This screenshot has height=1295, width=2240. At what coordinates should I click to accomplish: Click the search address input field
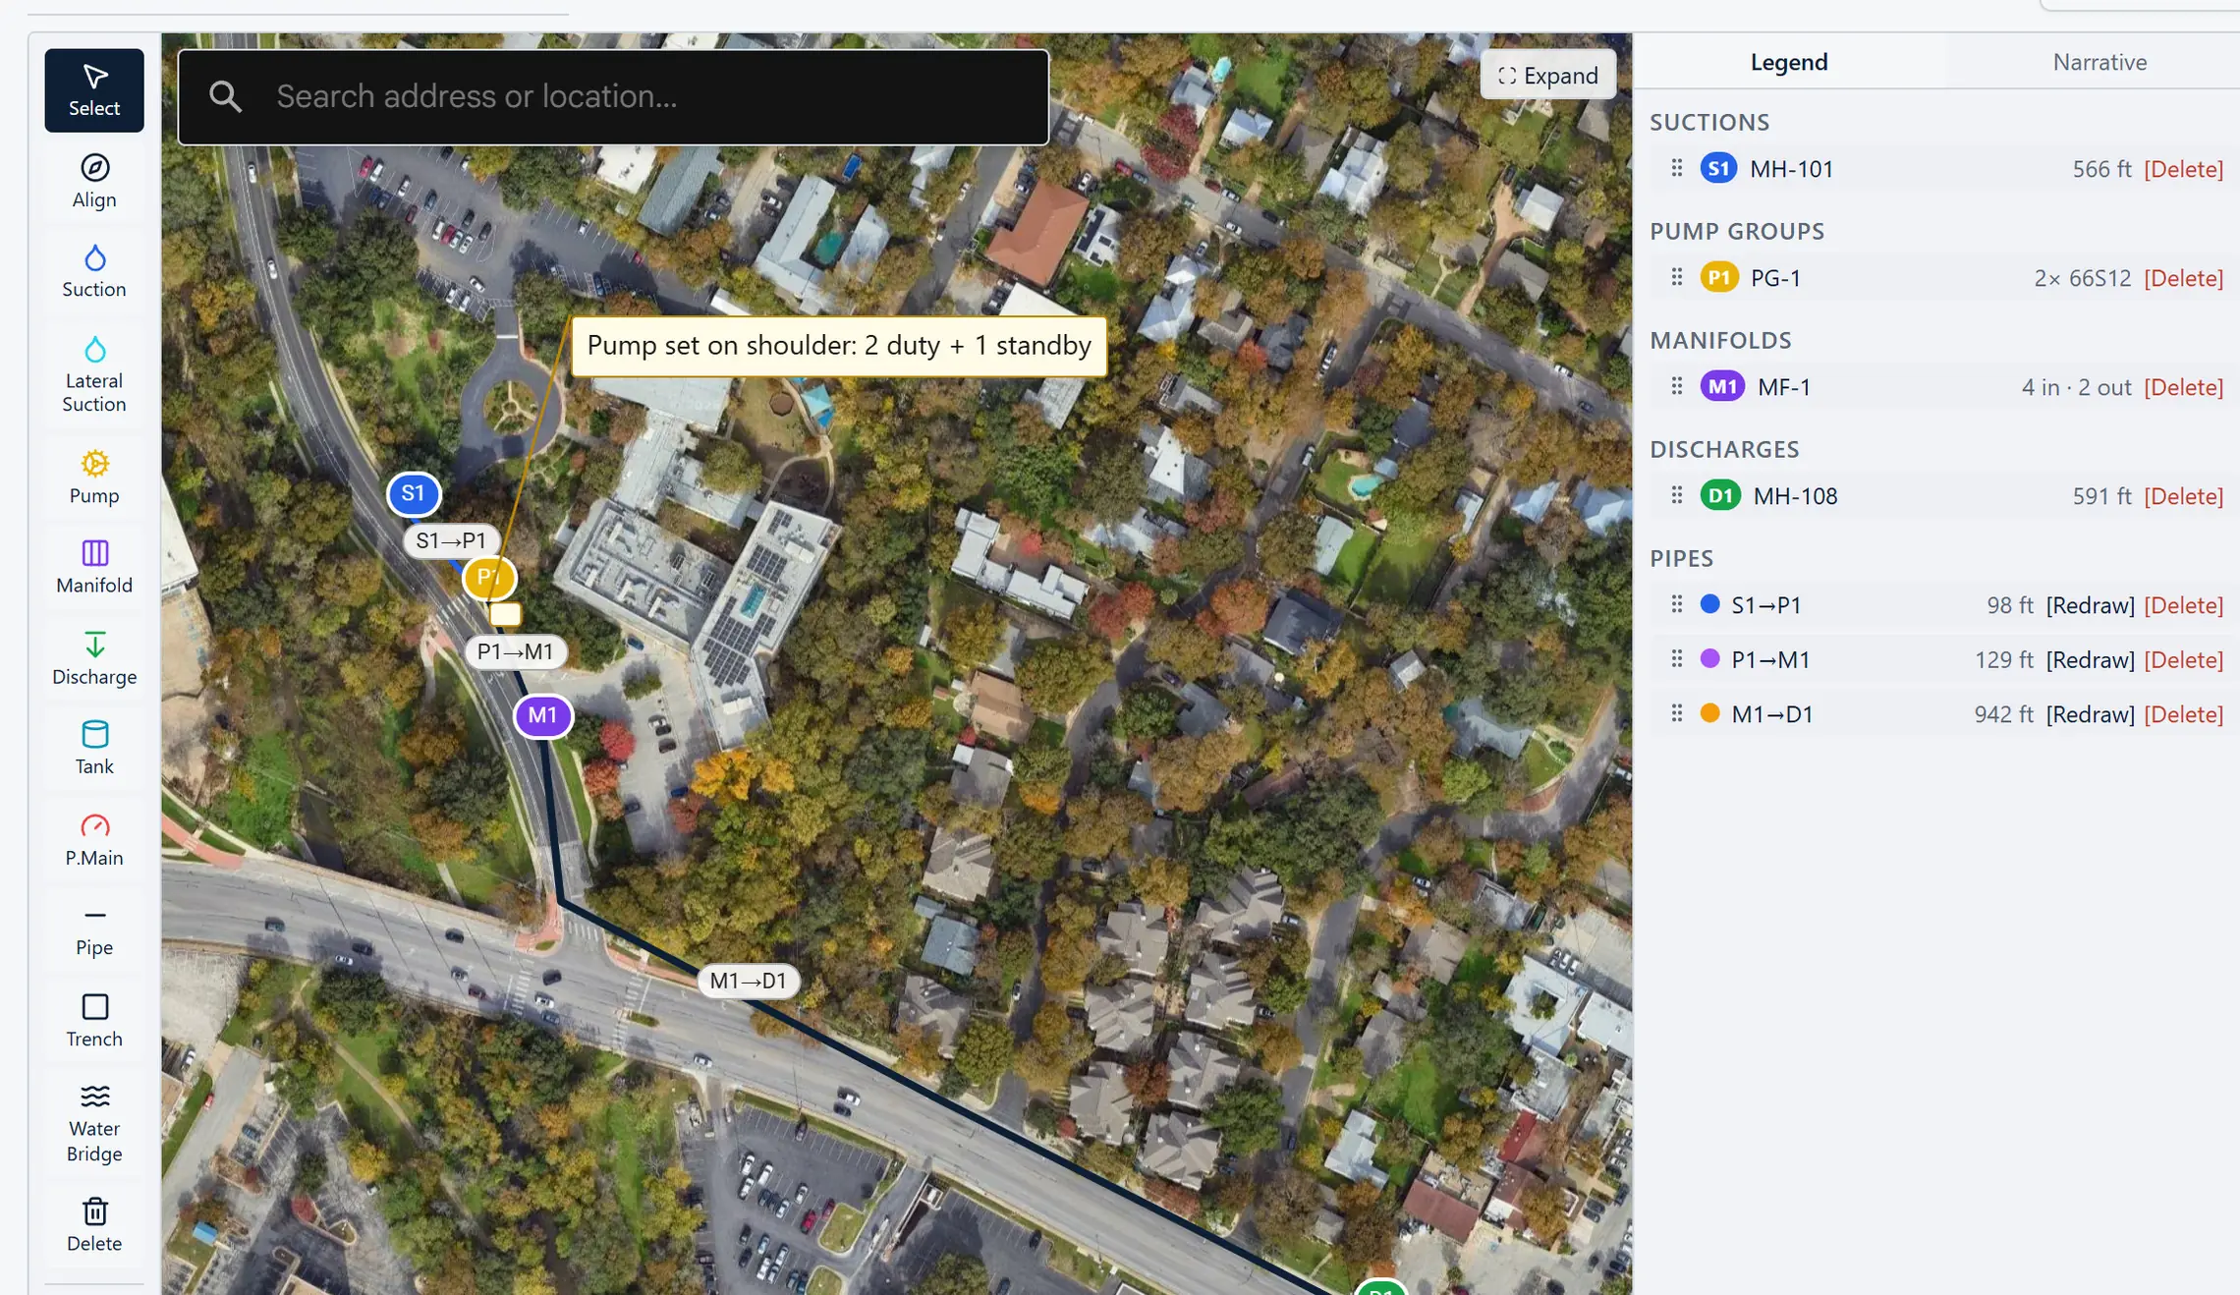pyautogui.click(x=613, y=96)
